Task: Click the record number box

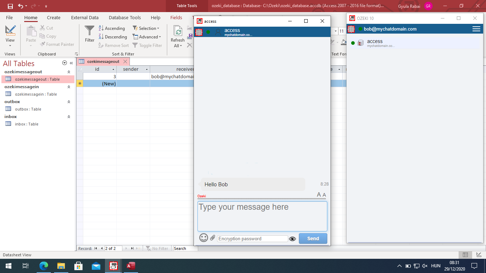Action: [113, 248]
